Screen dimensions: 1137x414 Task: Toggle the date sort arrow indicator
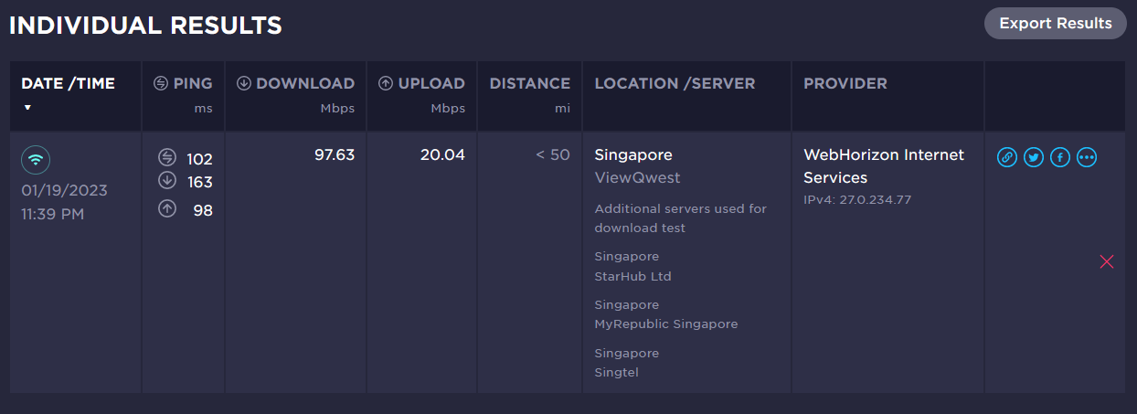coord(27,108)
